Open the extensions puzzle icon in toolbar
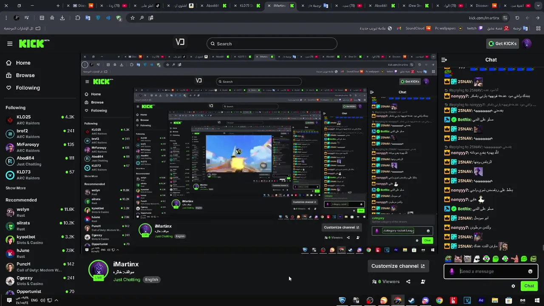 point(78,18)
